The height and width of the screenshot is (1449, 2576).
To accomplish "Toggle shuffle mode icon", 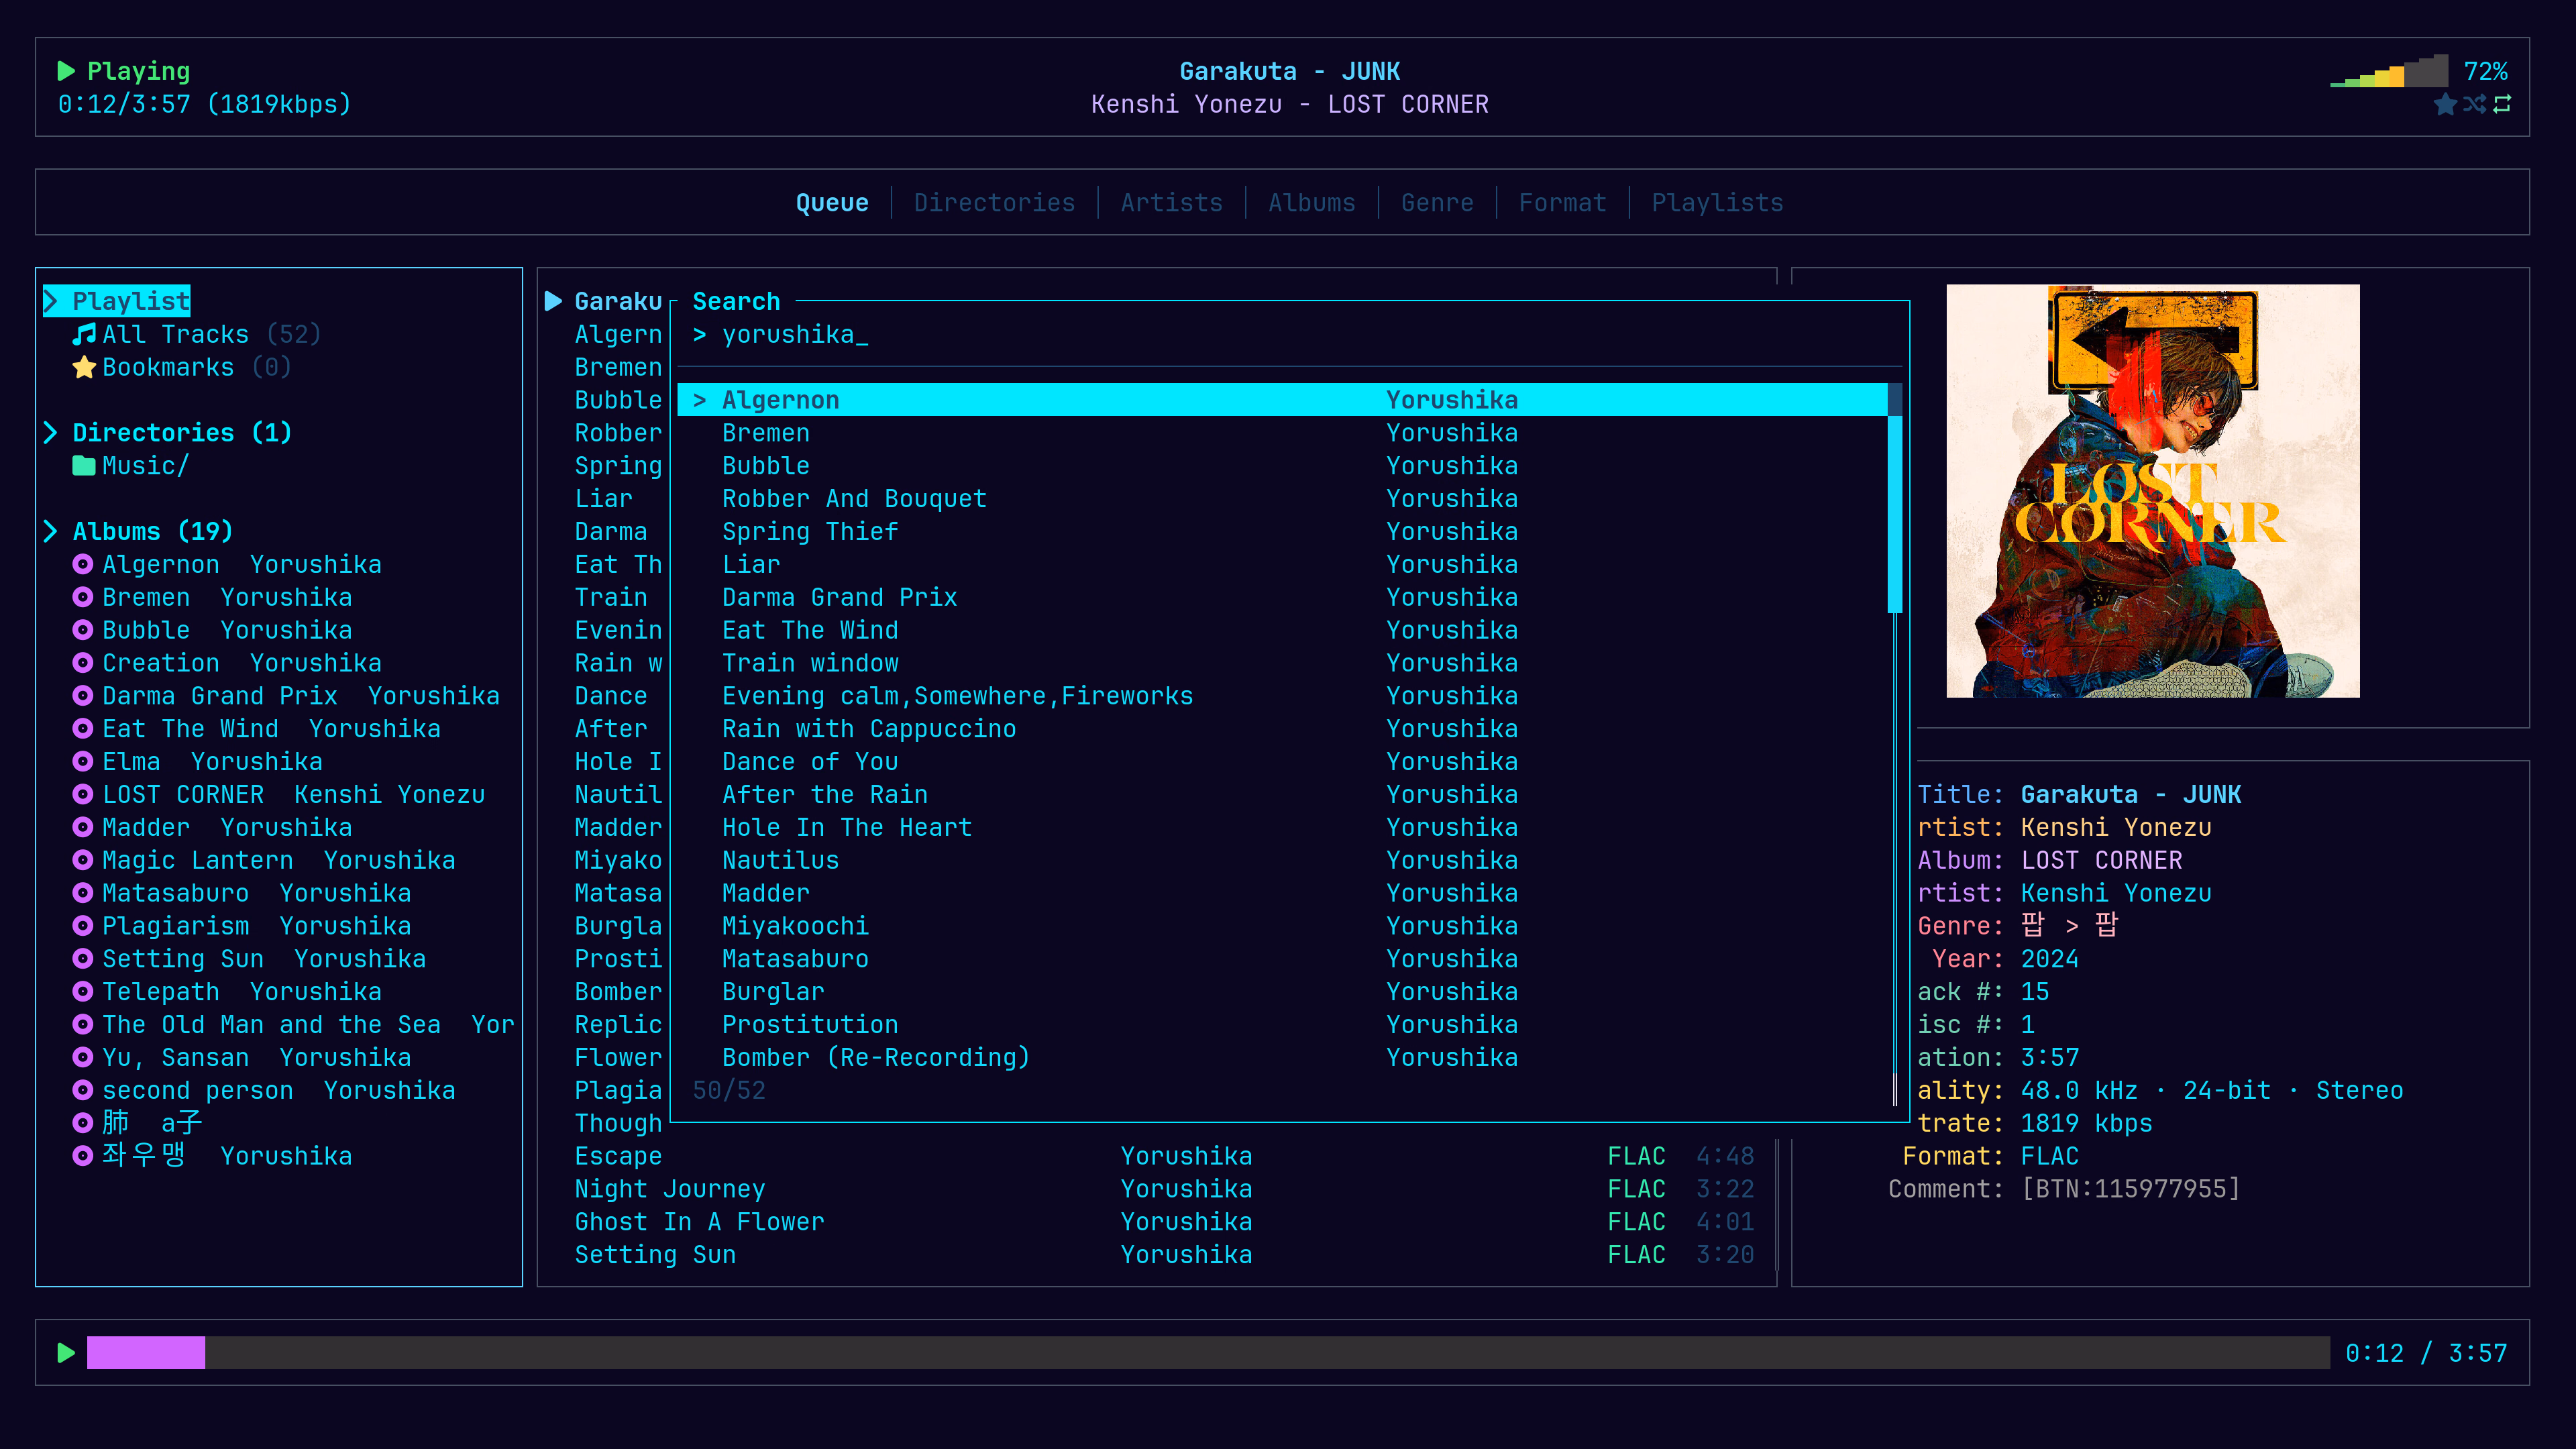I will tap(2474, 104).
